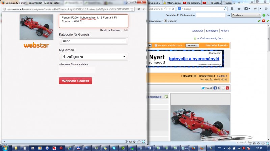Click the green Go button

[266, 15]
